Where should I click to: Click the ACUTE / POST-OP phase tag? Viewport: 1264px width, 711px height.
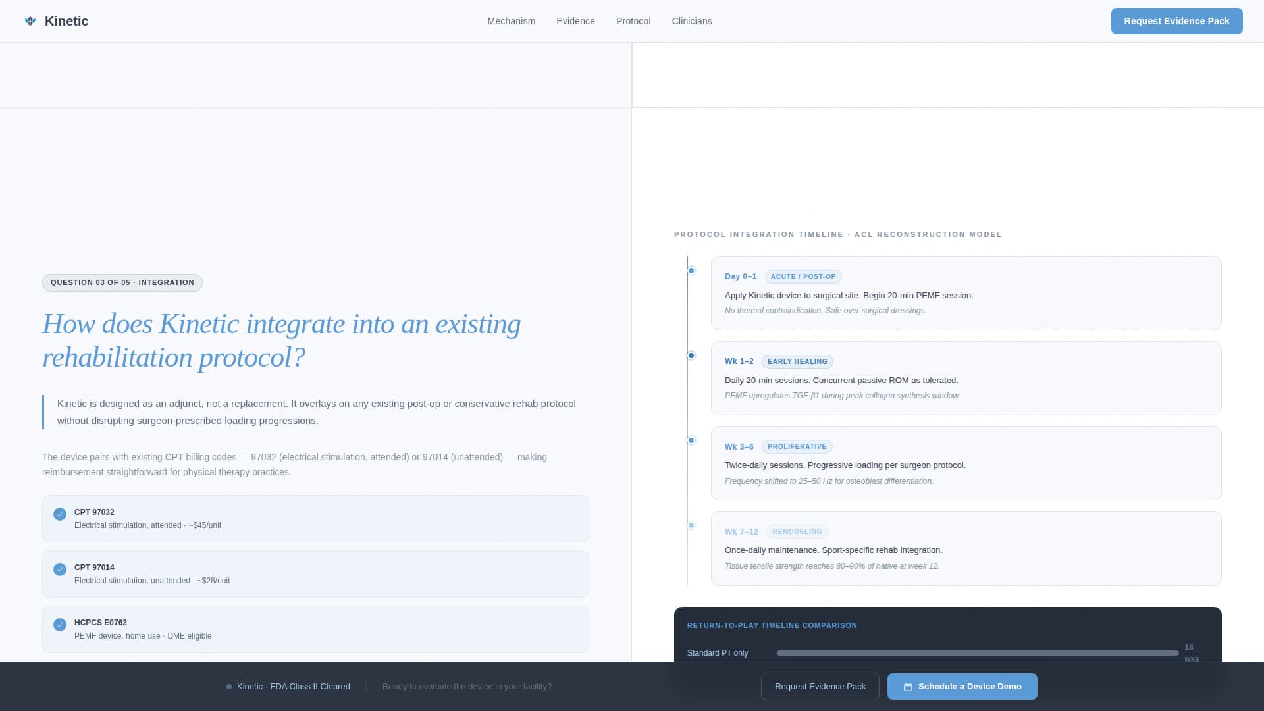point(803,276)
